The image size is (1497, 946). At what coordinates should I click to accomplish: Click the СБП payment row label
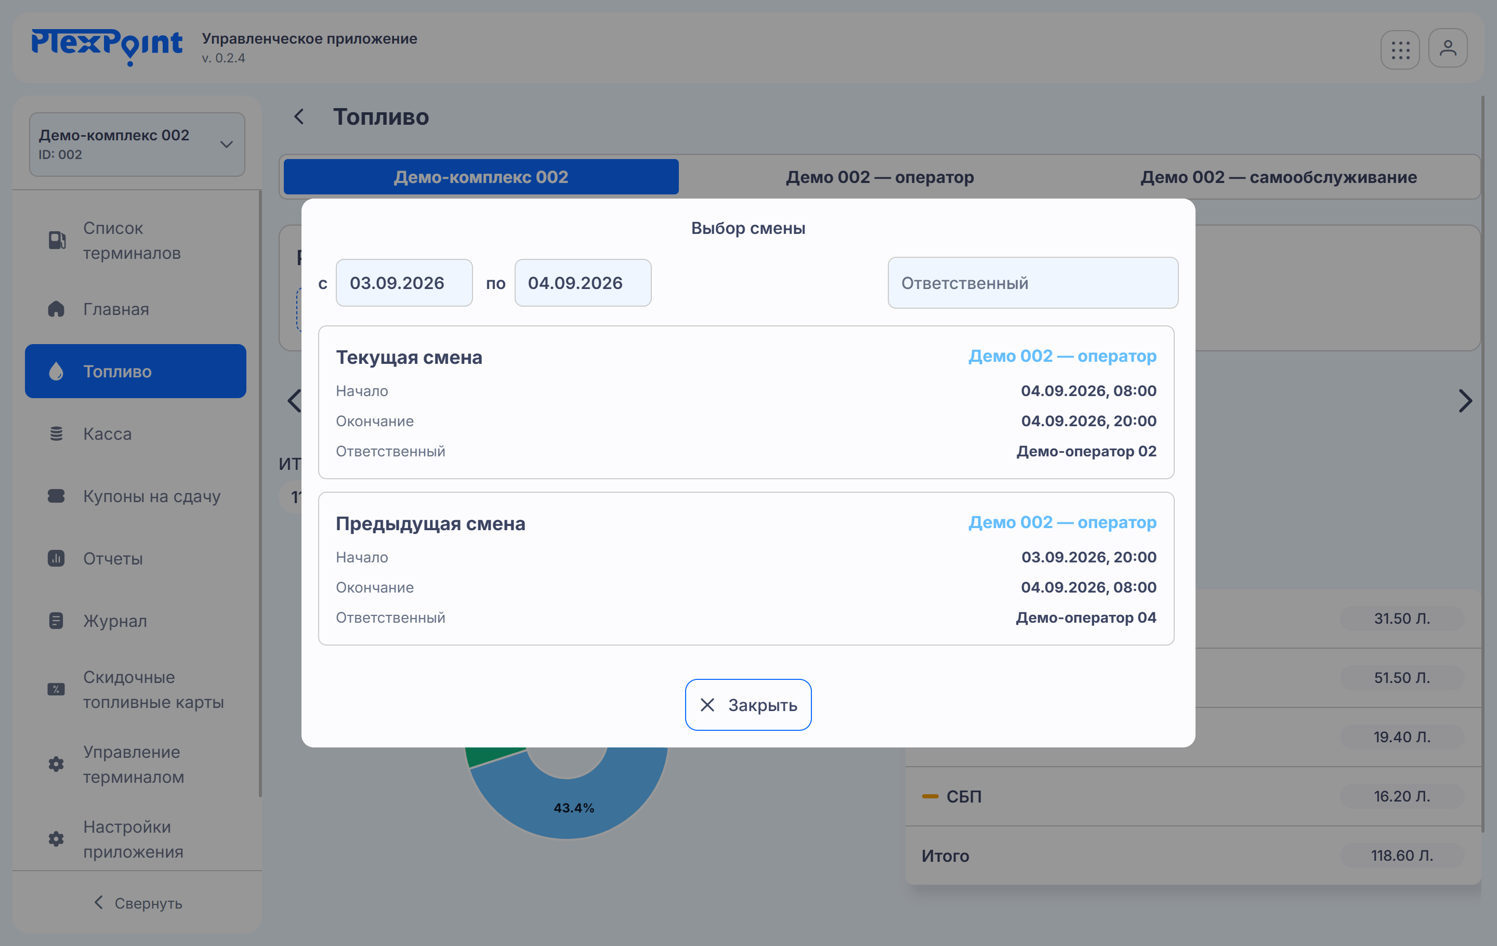964,796
